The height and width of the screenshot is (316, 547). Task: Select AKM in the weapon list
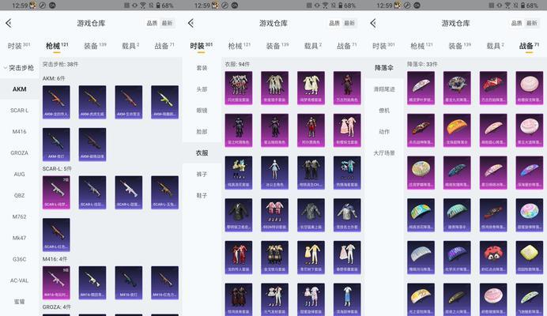click(x=19, y=89)
